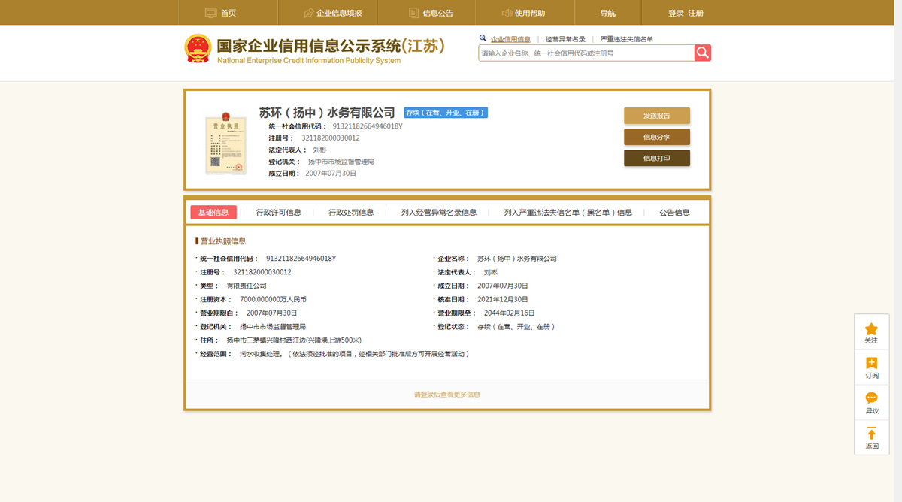Click the 企业名称 value in license info

517,259
